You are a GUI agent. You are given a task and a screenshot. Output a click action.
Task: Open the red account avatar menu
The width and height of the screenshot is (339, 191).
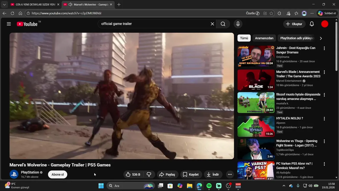click(325, 24)
